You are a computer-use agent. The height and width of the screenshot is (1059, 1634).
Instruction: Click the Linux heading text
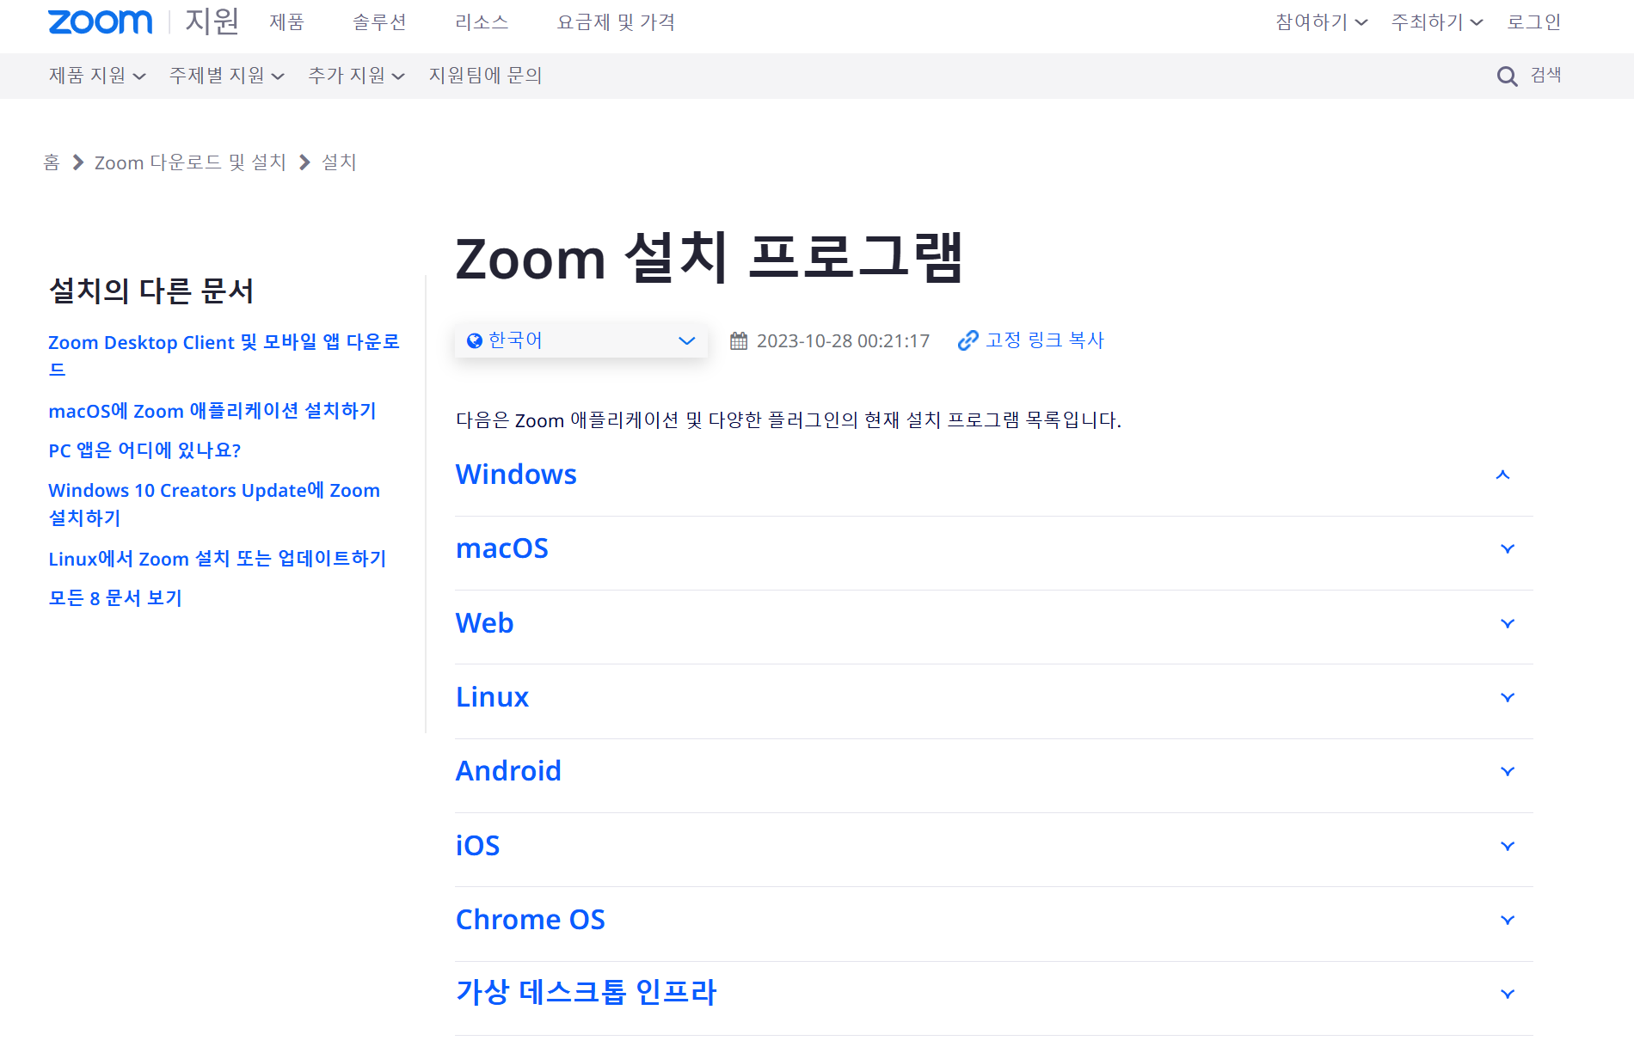[x=492, y=697]
